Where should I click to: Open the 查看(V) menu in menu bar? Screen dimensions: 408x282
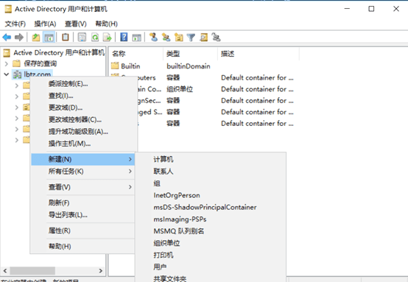click(x=75, y=24)
